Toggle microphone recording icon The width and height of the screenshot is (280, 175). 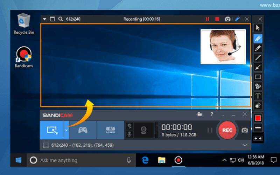(129, 134)
